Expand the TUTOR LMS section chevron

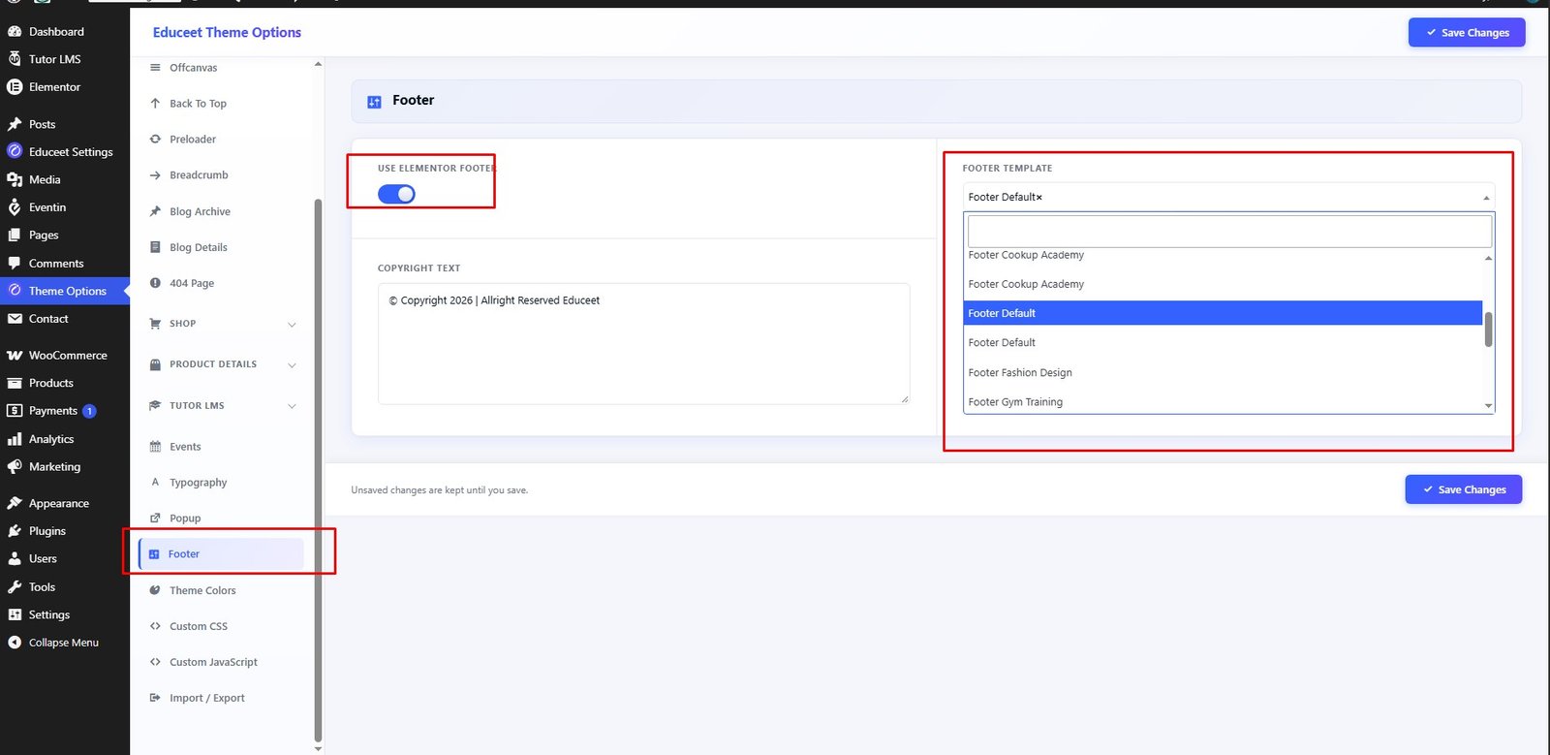(x=292, y=406)
